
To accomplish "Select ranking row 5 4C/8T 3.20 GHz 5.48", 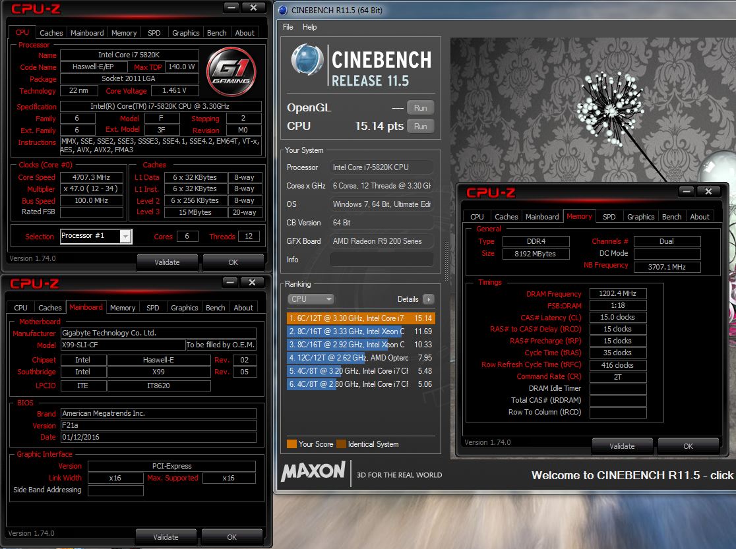I will coord(361,370).
